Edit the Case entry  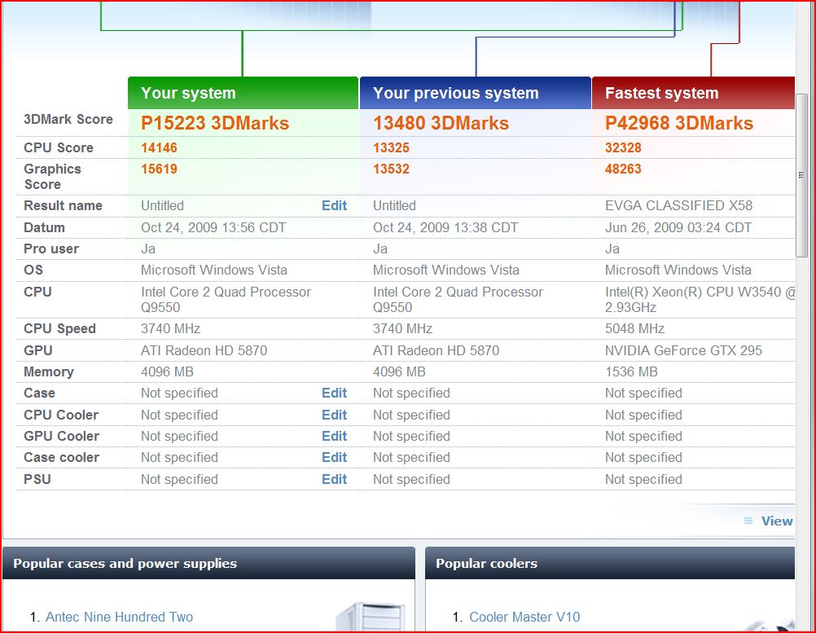coord(334,393)
